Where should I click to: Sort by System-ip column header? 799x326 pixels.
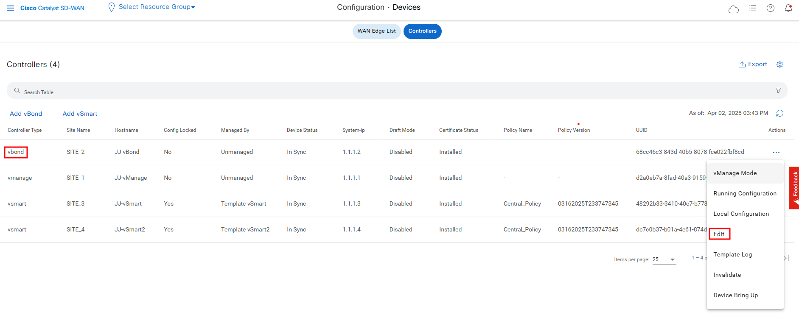[x=353, y=130]
